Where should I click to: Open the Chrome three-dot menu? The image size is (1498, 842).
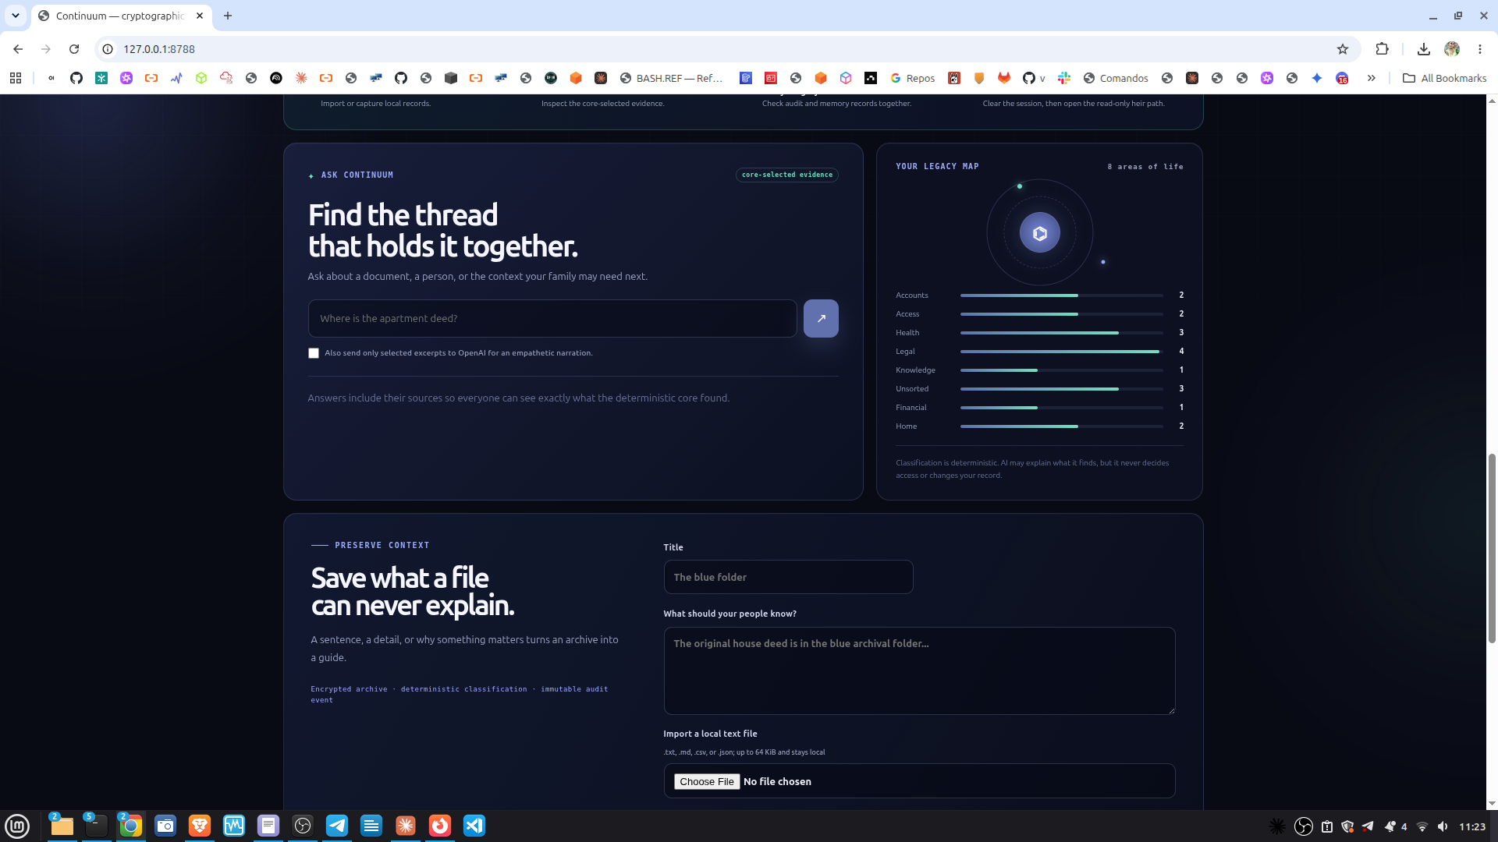[x=1480, y=49]
